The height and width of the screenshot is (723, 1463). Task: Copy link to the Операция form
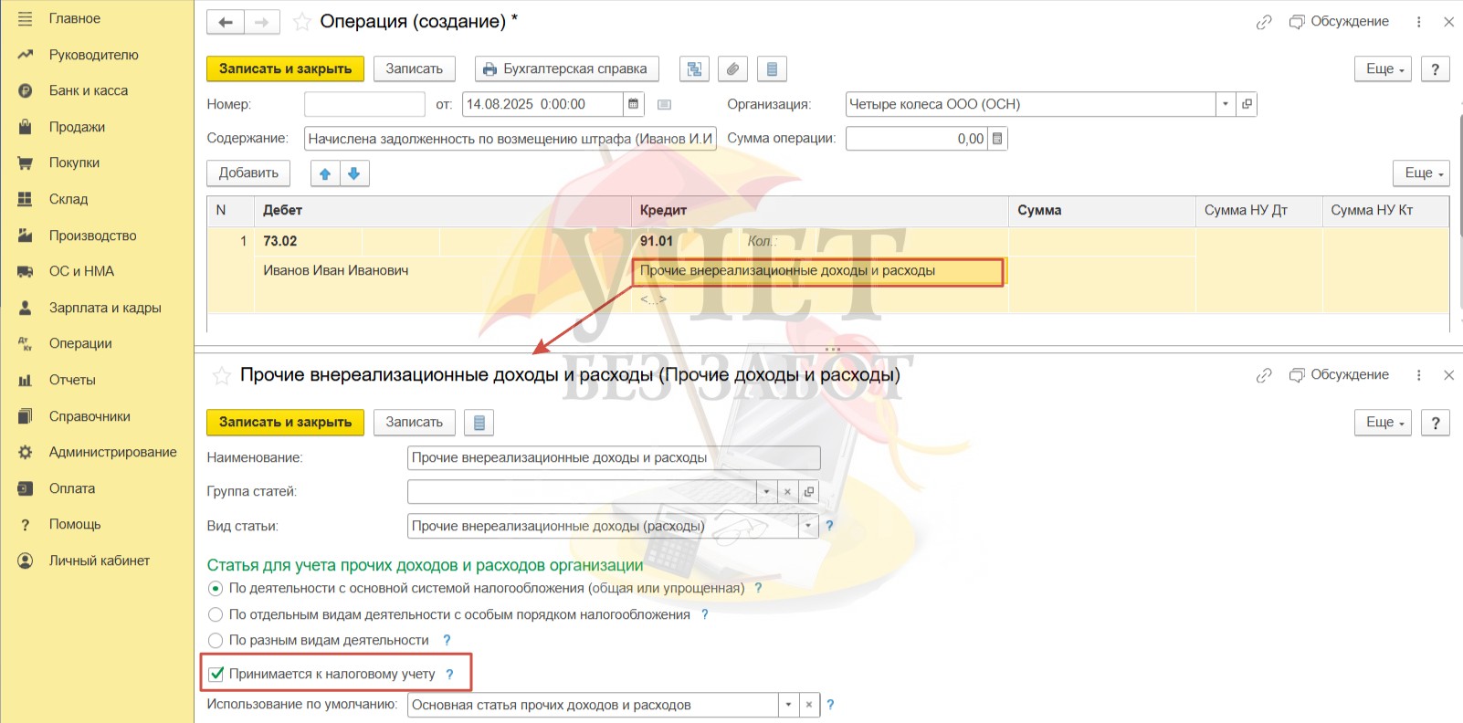pos(1264,22)
